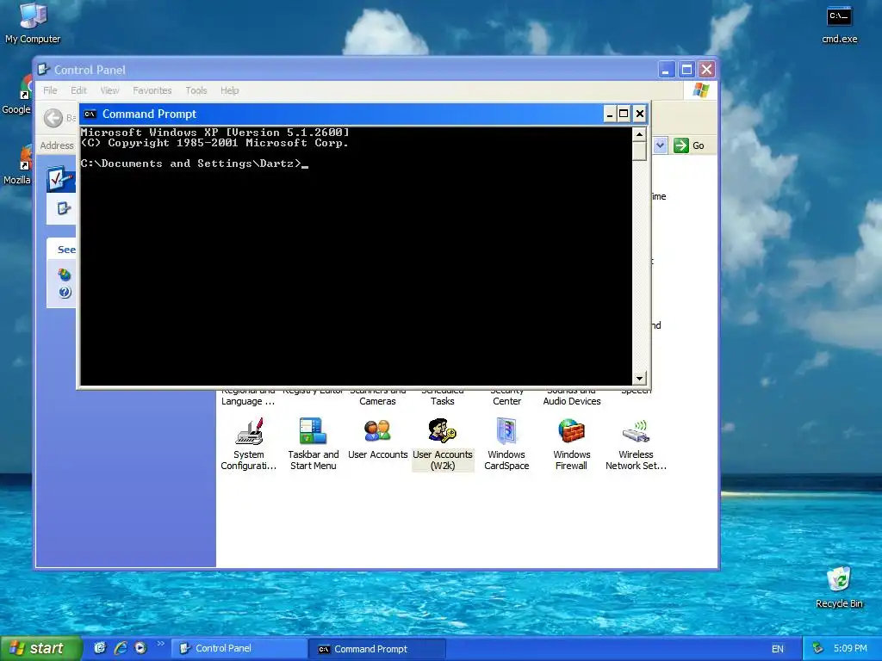
Task: Click the Go button next to Address bar
Action: coord(690,145)
